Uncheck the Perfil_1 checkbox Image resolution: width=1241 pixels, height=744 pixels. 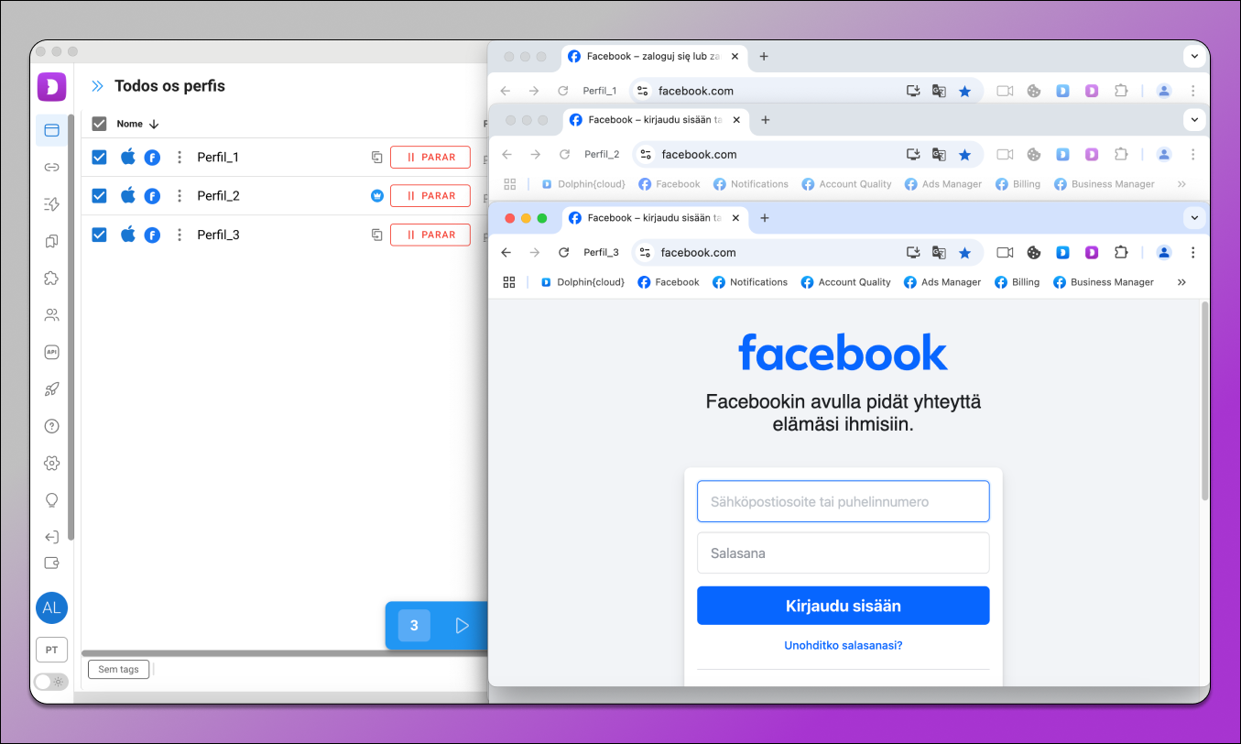pos(100,158)
